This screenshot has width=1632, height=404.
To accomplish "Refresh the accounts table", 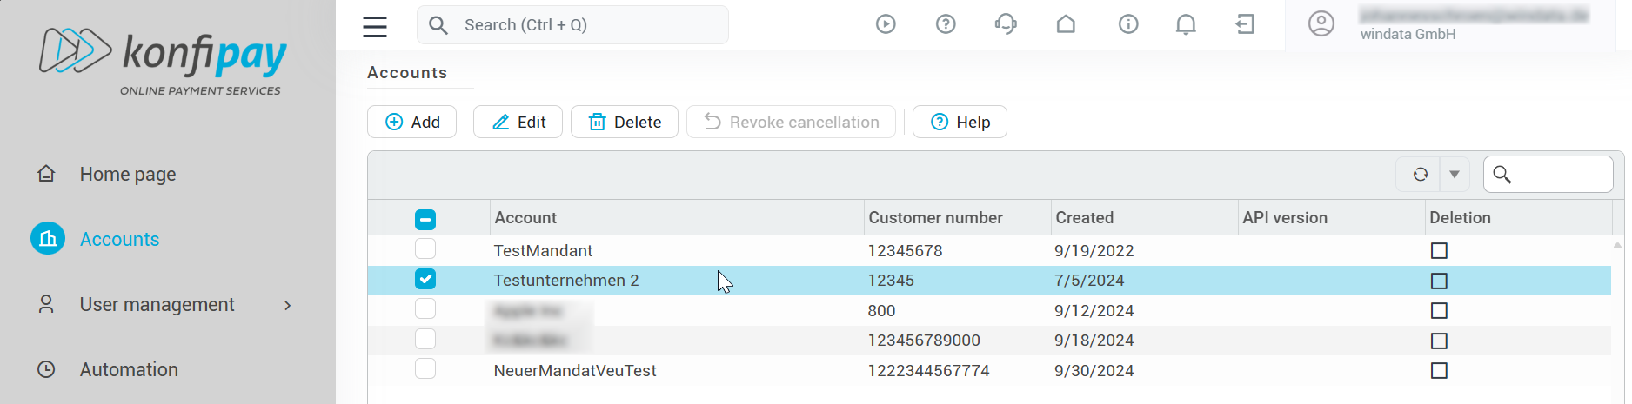I will pyautogui.click(x=1420, y=175).
